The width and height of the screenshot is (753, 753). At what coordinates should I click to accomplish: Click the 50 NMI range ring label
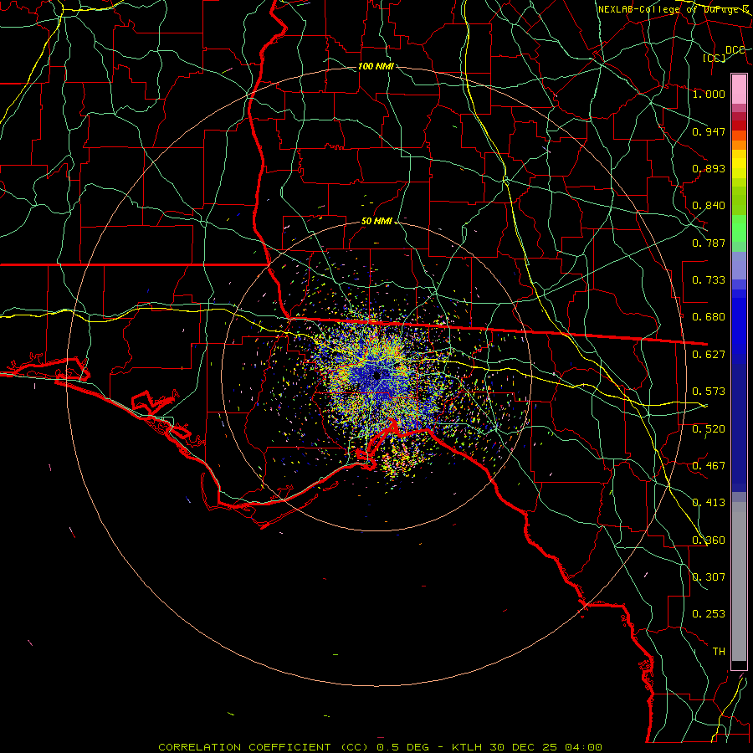point(376,222)
